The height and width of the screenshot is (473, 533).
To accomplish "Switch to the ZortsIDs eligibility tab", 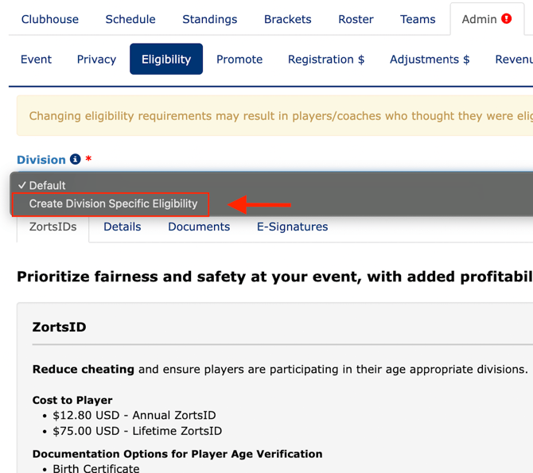I will point(53,227).
